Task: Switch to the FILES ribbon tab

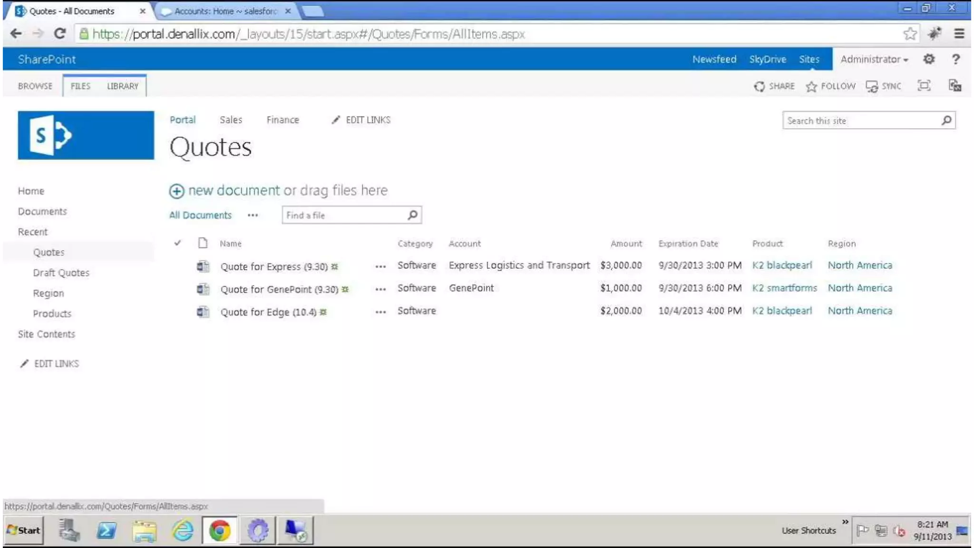Action: click(x=80, y=86)
